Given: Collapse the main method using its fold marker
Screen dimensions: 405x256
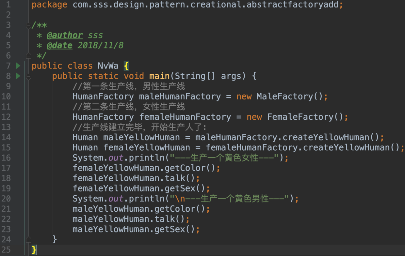Looking at the screenshot, I should [x=28, y=76].
